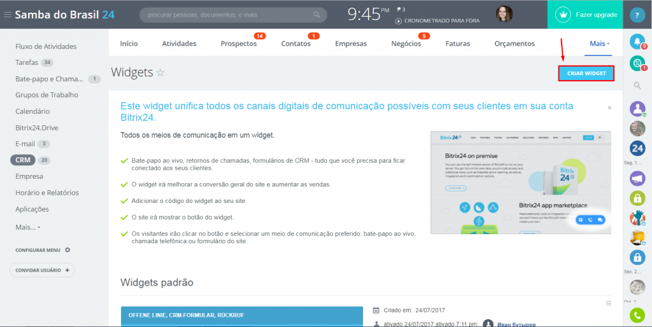Open the Orçamentos tab
The width and height of the screenshot is (652, 327).
pyautogui.click(x=514, y=44)
